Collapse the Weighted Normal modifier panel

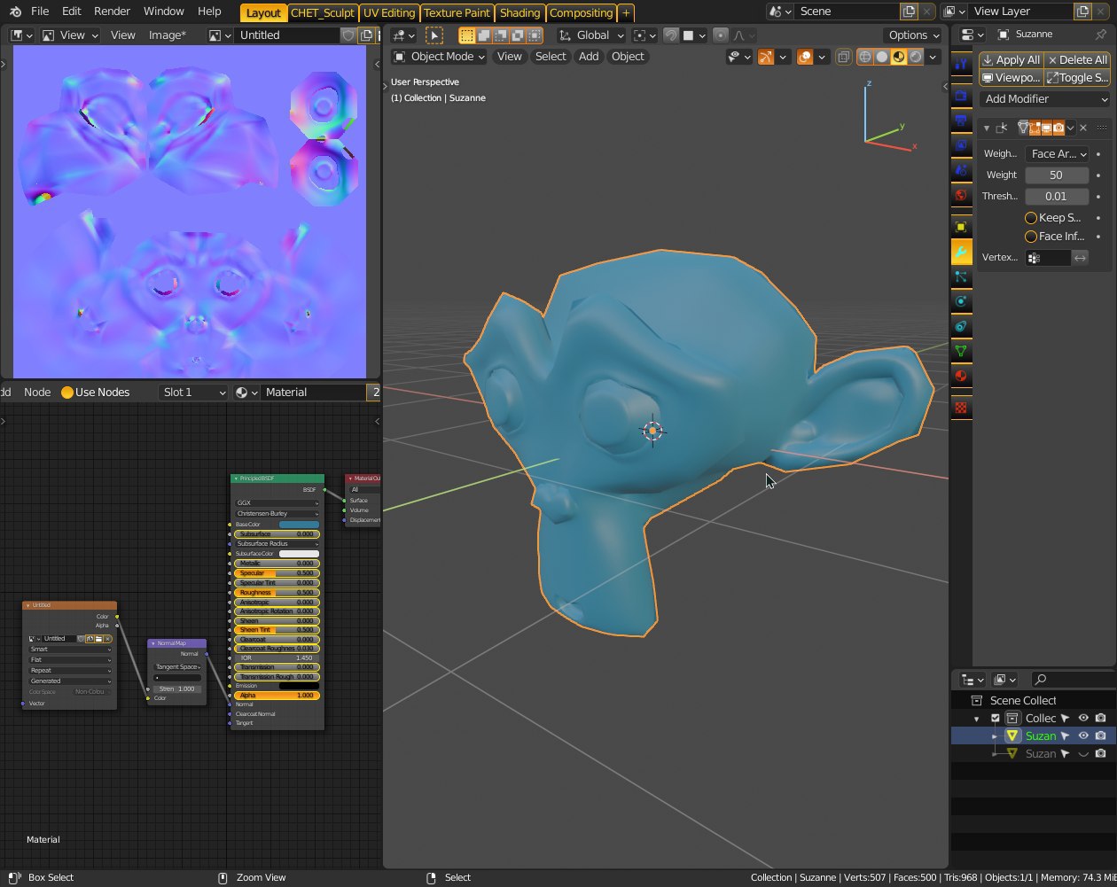(987, 128)
